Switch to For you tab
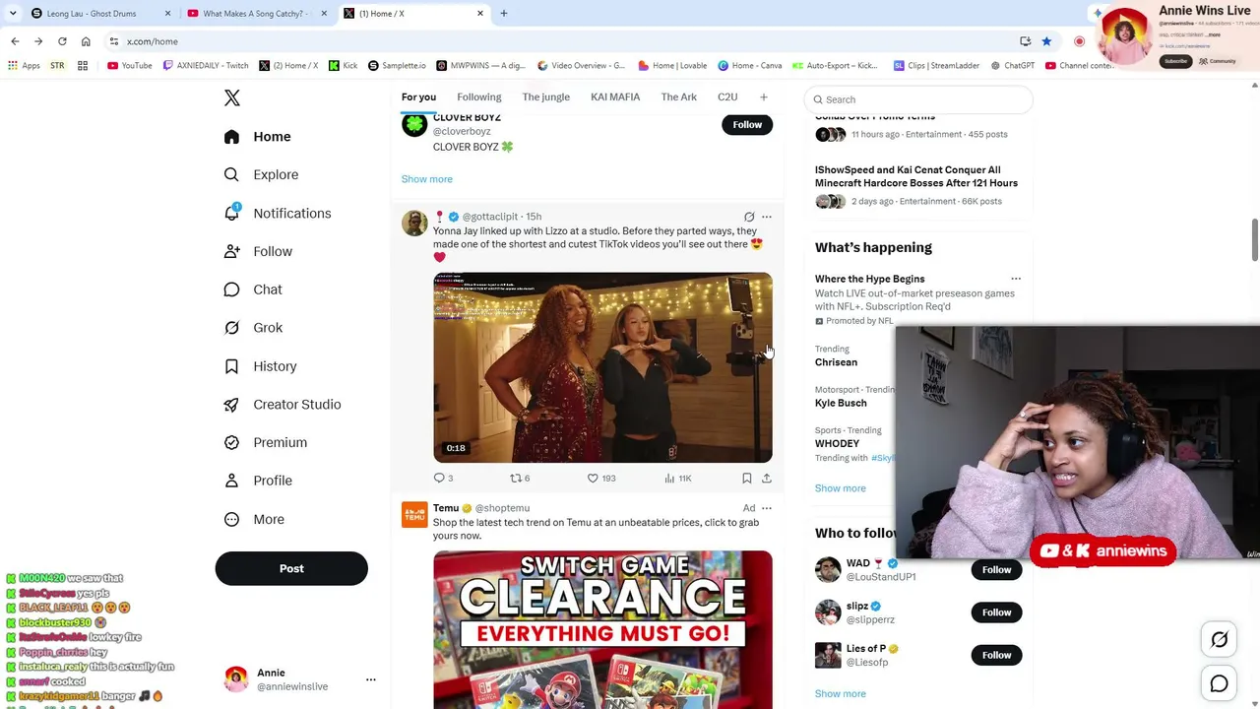Viewport: 1260px width, 709px height. click(x=418, y=97)
